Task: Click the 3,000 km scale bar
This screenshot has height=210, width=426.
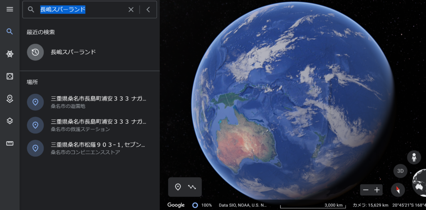Action: tap(313, 205)
